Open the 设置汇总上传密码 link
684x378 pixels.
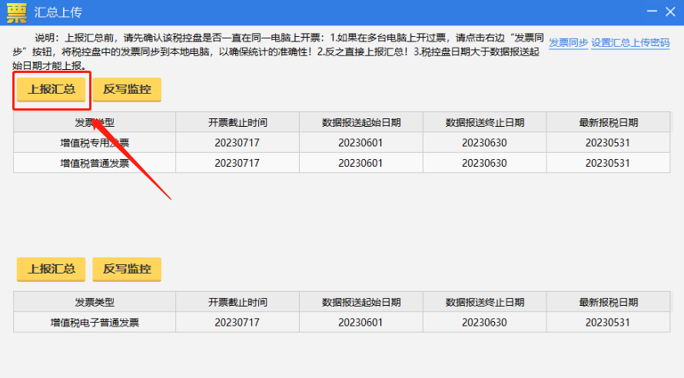(x=630, y=43)
